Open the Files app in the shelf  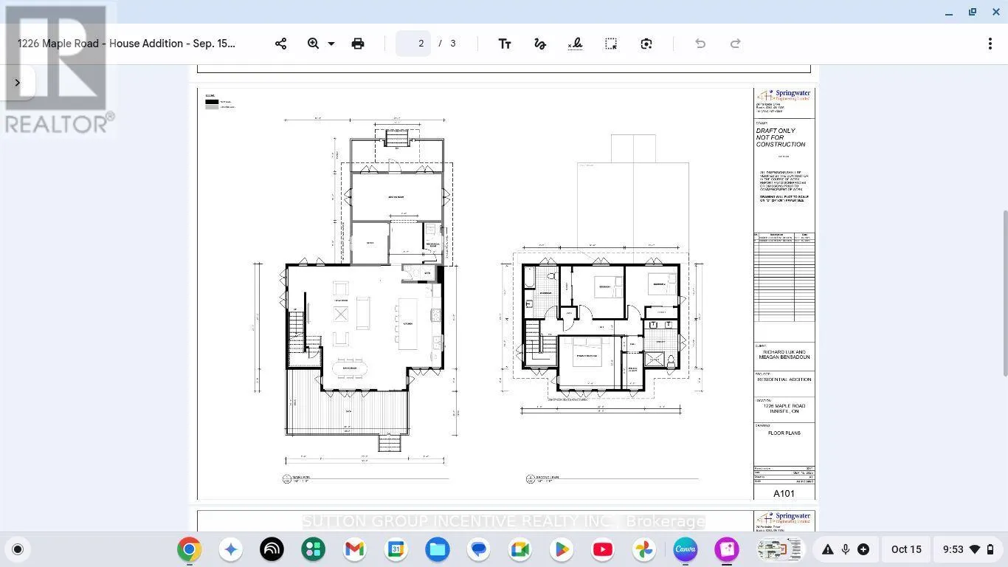(437, 549)
